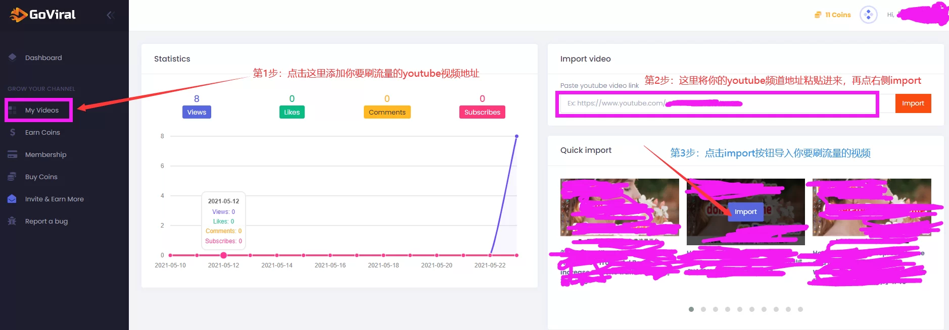The width and height of the screenshot is (949, 330).
Task: Open Report a bug
Action: coord(46,221)
